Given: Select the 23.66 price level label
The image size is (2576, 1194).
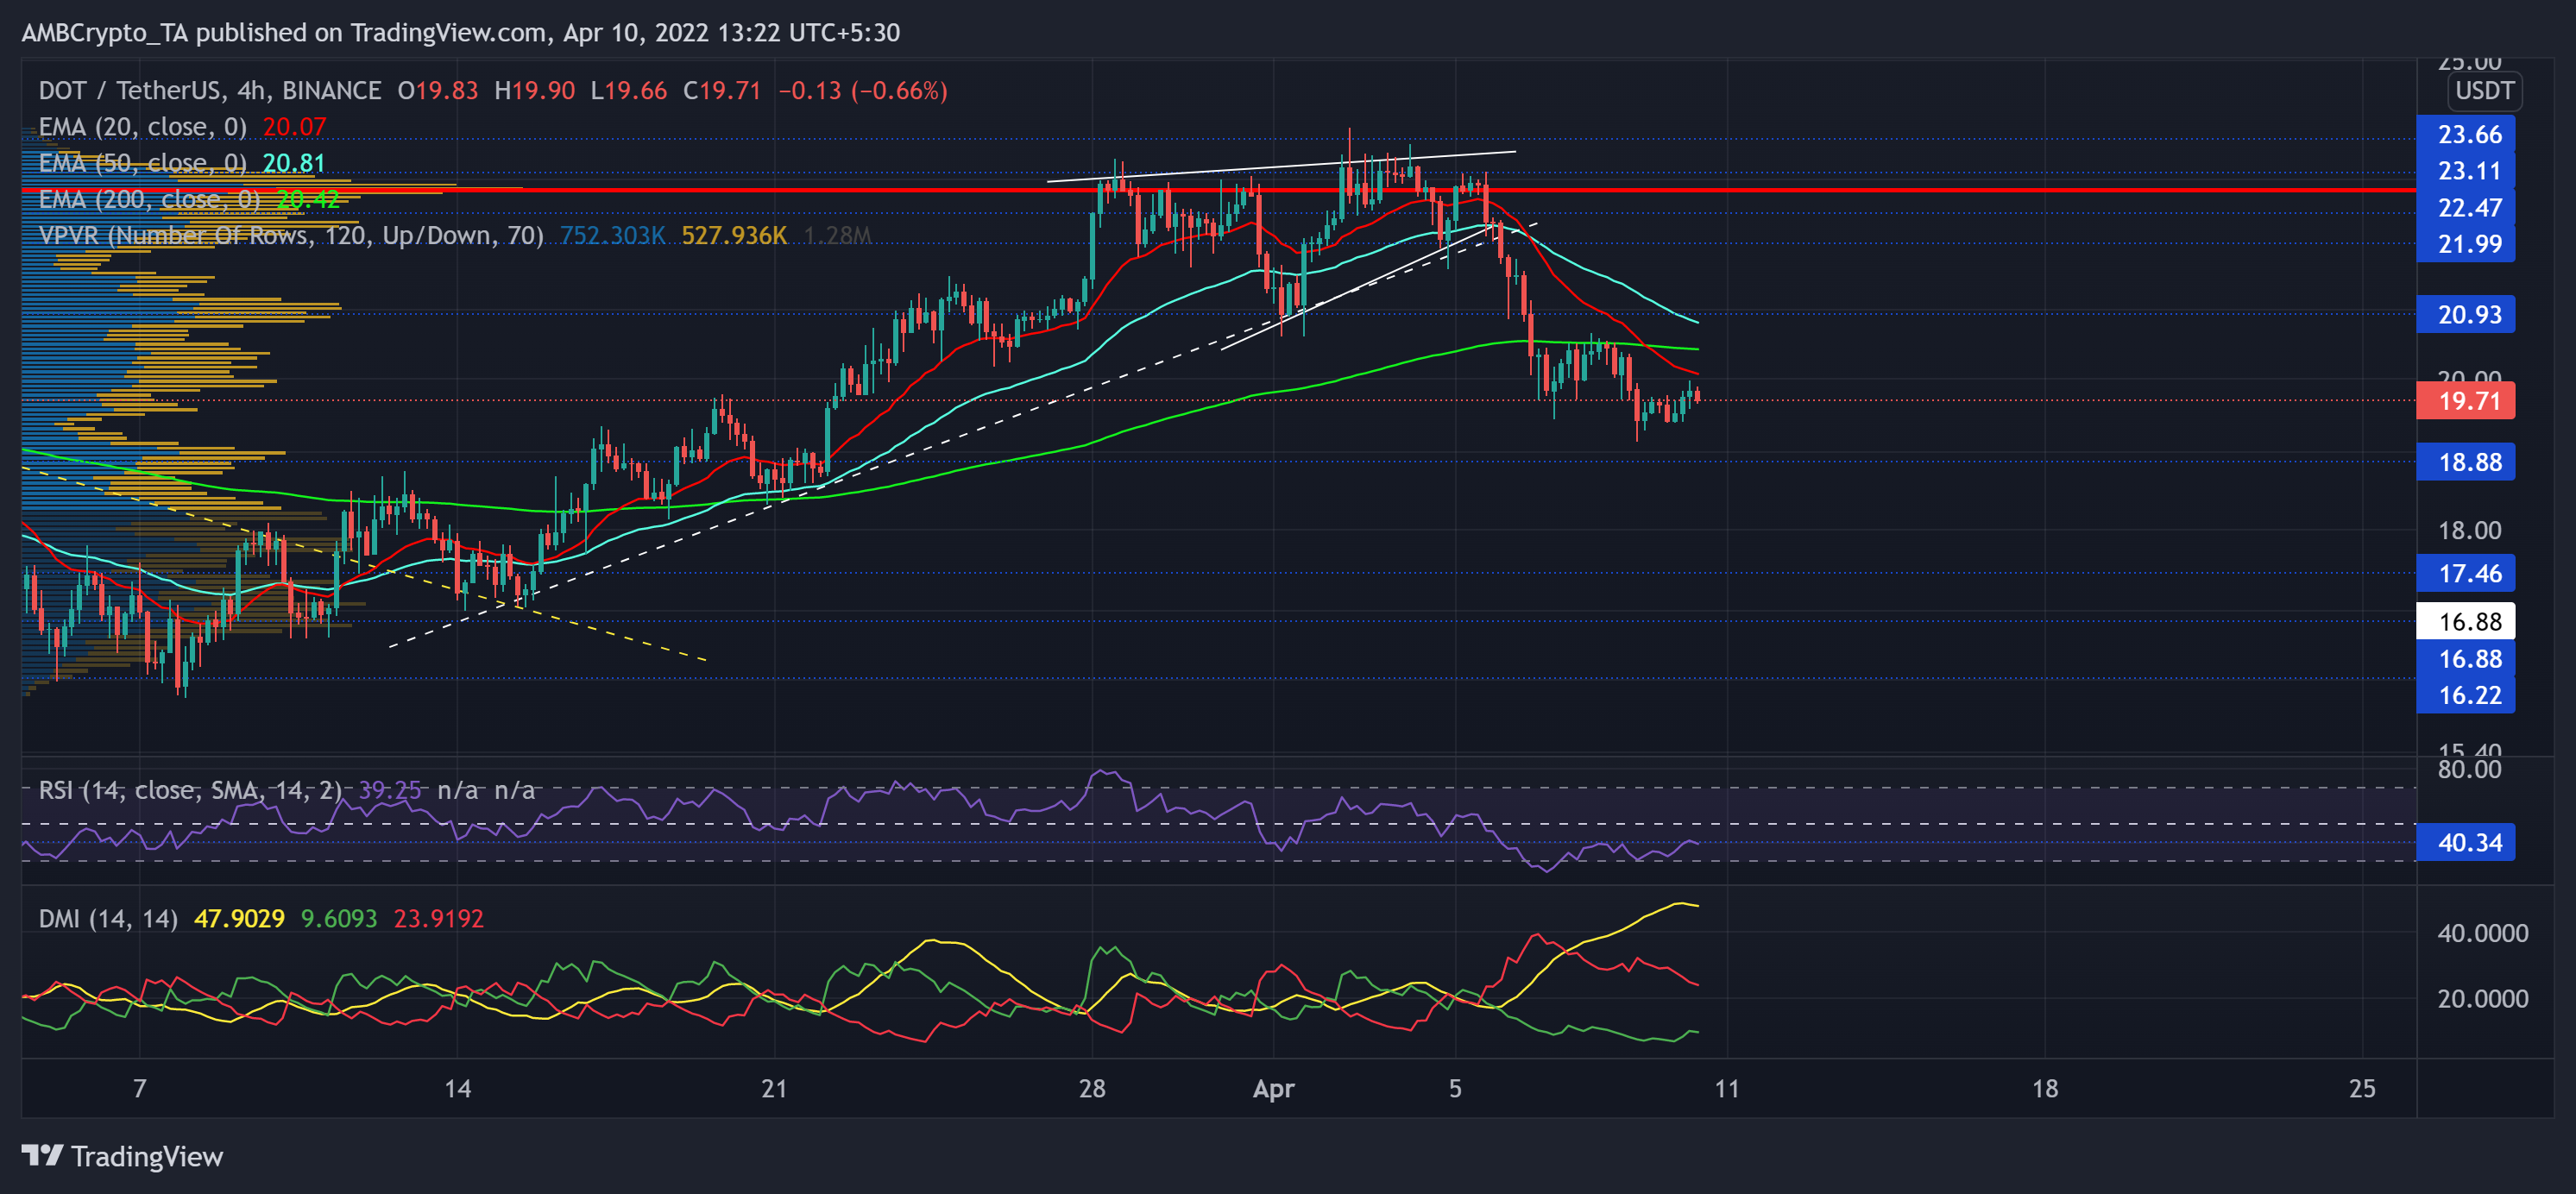Looking at the screenshot, I should (2465, 134).
